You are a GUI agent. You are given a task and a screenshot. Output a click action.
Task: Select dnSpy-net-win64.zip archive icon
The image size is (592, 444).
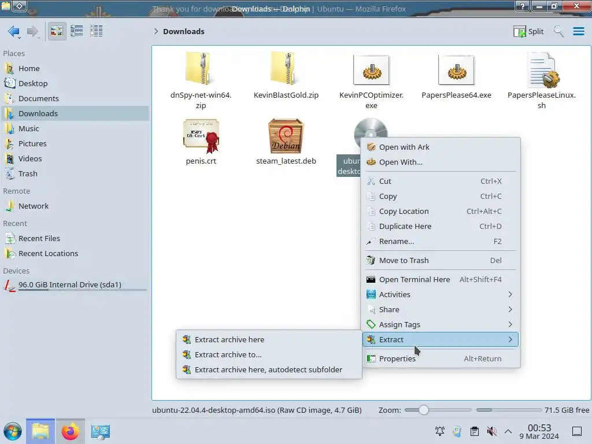201,68
